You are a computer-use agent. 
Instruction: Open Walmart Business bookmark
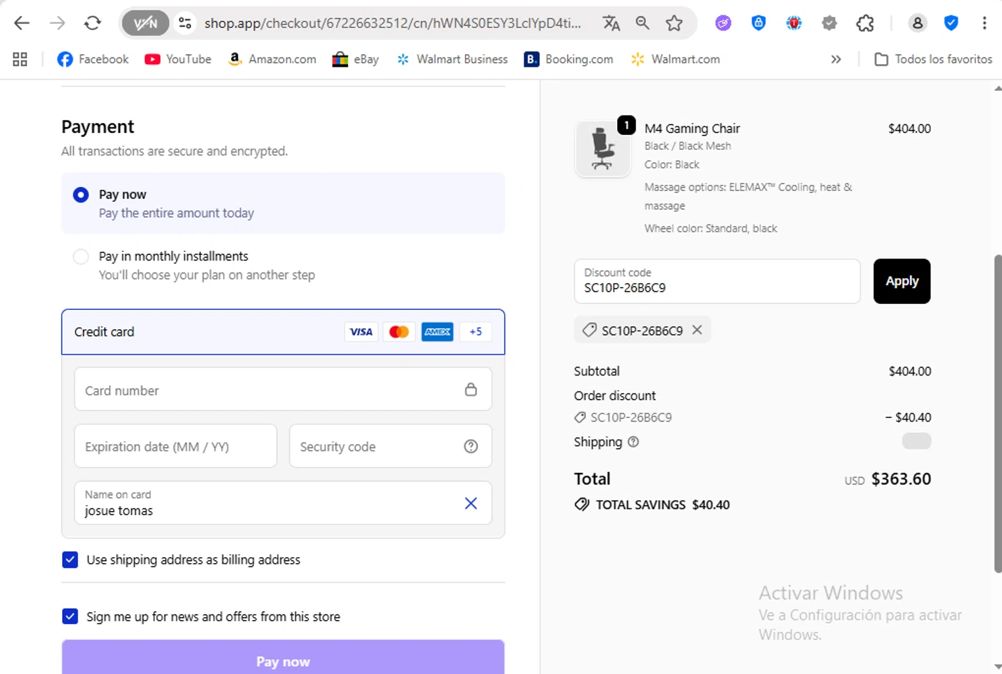coord(452,59)
